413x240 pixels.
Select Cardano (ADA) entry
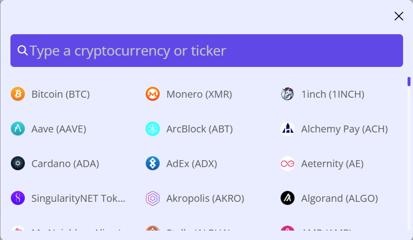65,164
